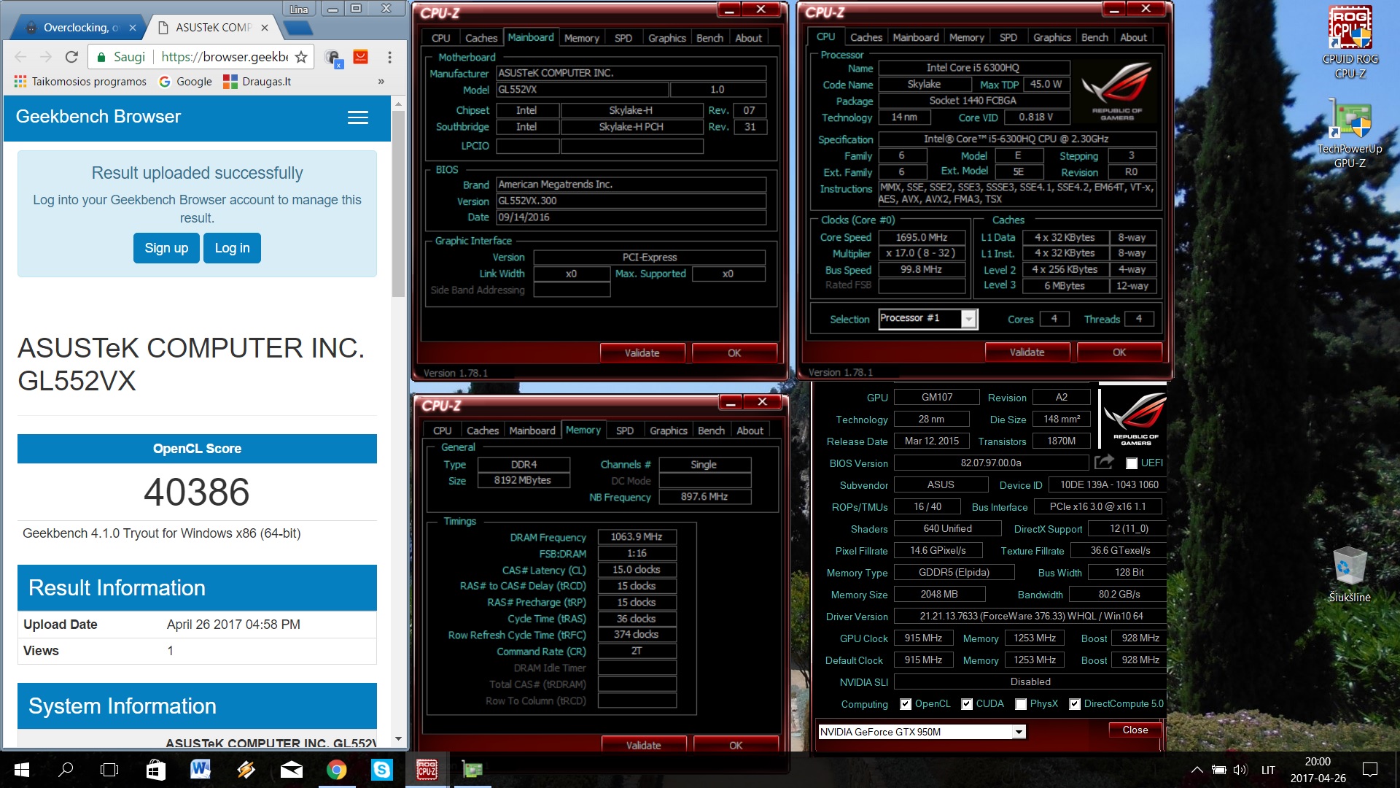Click the orange extension icon in Chrome toolbar
Viewport: 1400px width, 788px height.
pos(360,57)
